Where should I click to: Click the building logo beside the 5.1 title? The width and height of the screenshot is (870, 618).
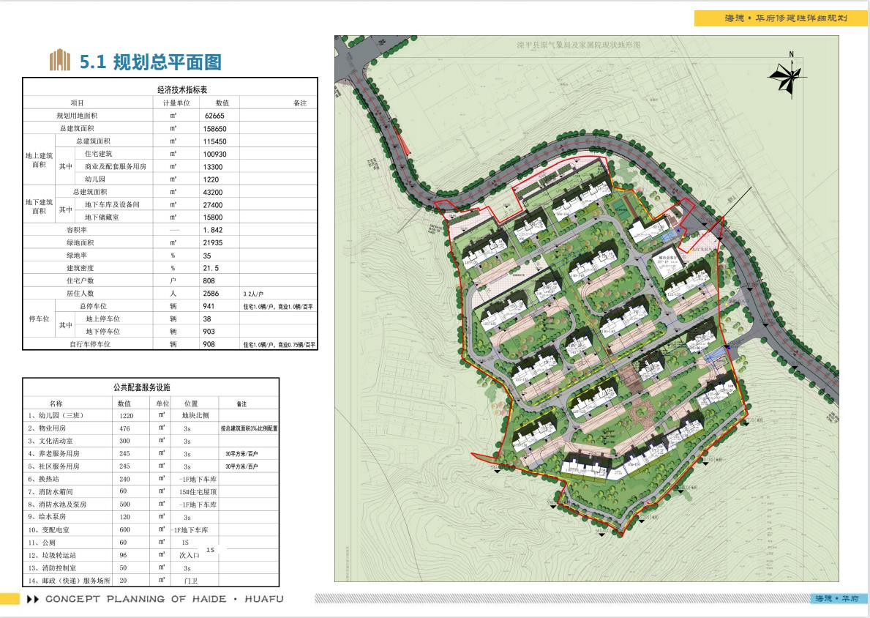pyautogui.click(x=59, y=62)
